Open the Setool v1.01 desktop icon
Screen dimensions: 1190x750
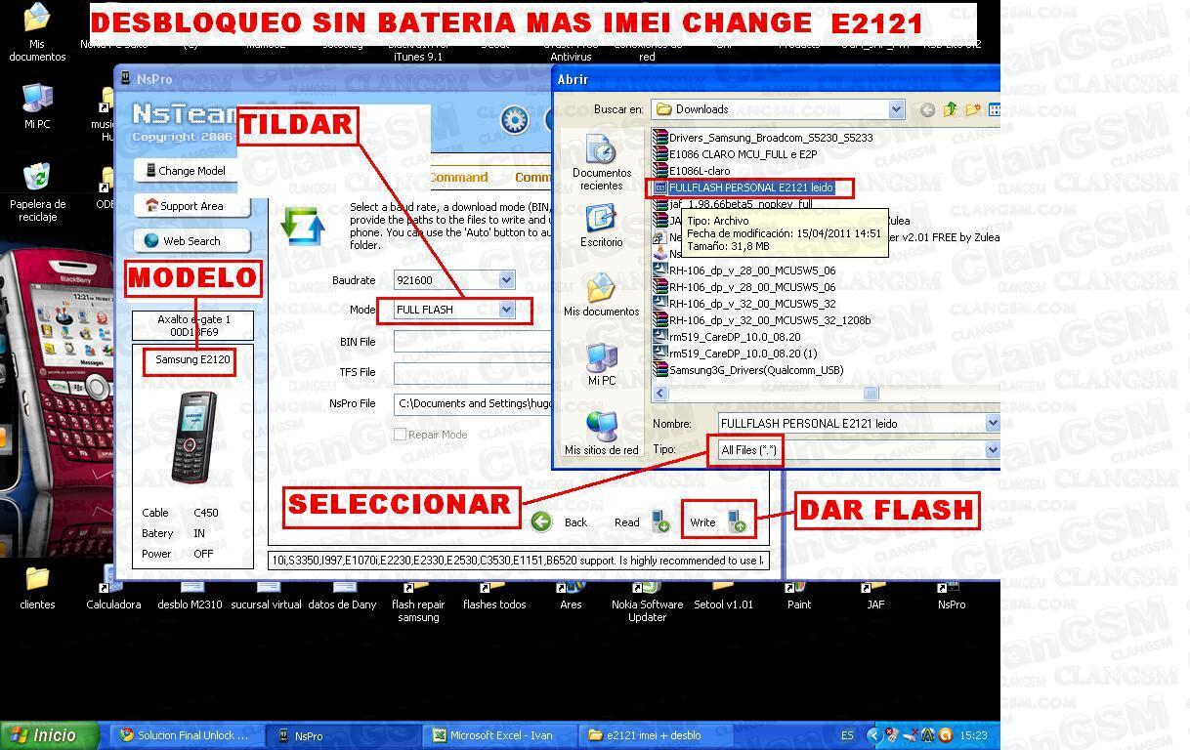coord(723,596)
